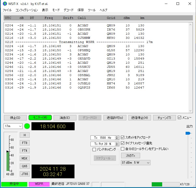
Task: Enable 自分のコールサインをデコードしない checkbox
Action: (122, 149)
